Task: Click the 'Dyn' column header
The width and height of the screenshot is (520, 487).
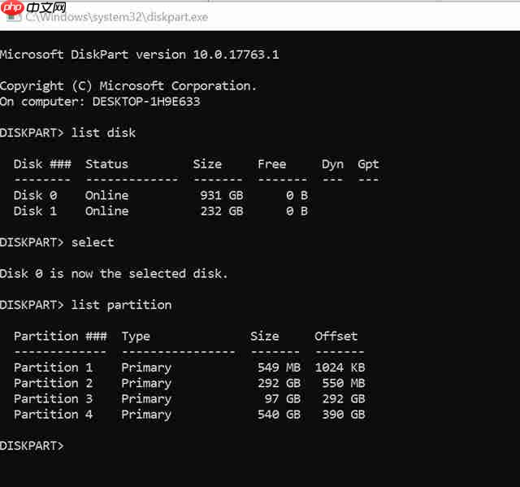Action: pos(332,164)
